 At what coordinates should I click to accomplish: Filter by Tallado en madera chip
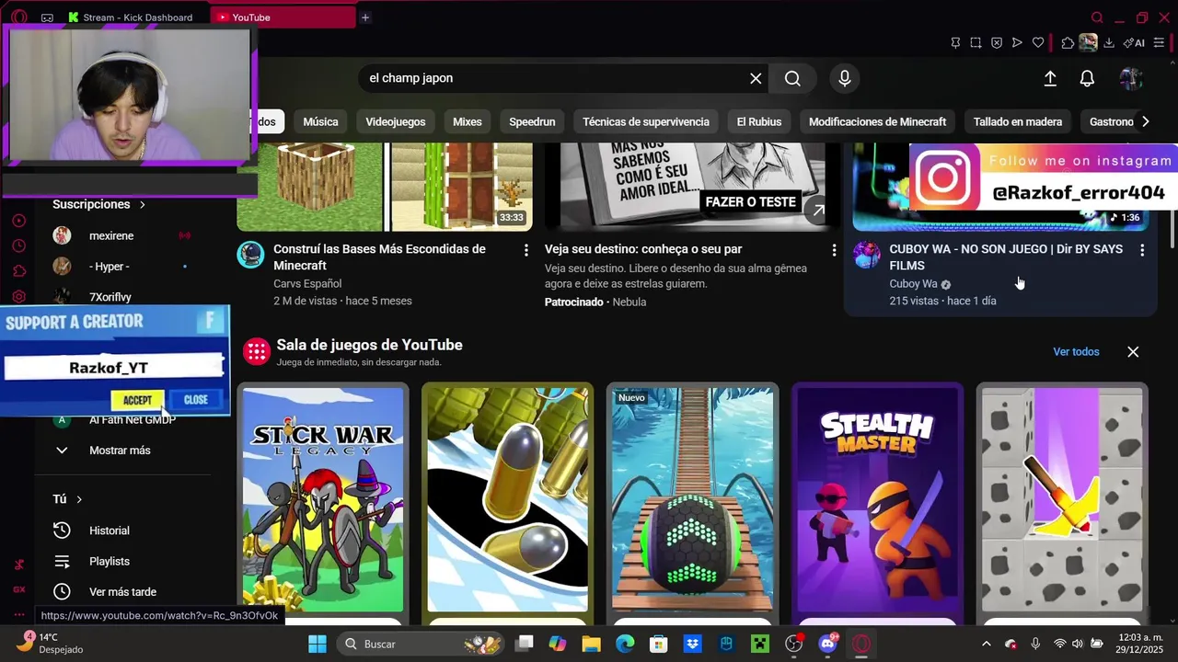point(1018,121)
